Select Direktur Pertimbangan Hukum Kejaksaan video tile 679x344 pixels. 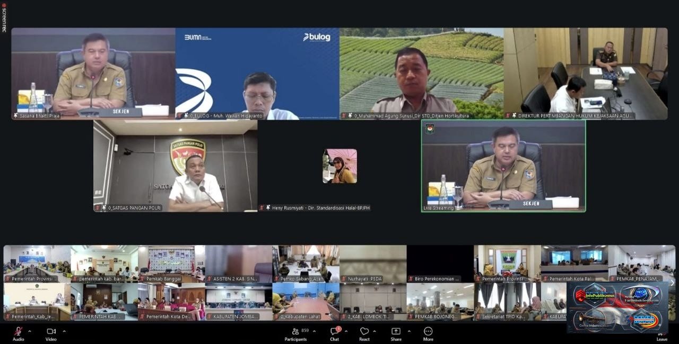click(586, 74)
